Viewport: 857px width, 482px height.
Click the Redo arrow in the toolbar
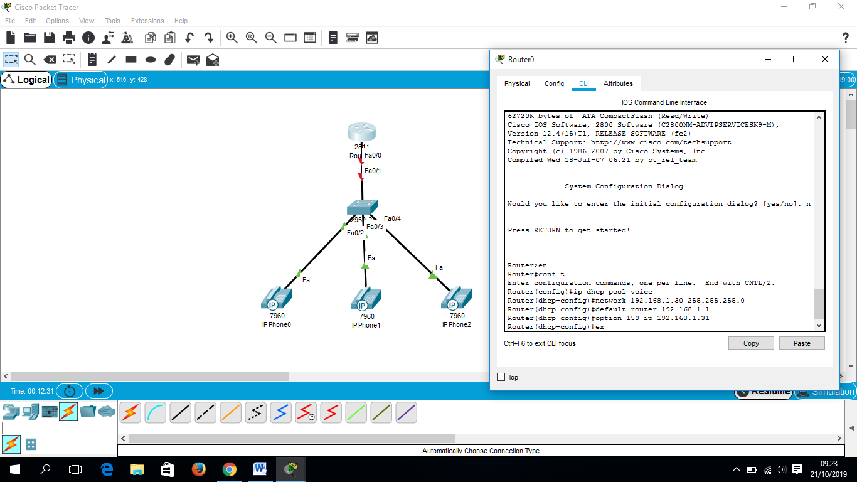tap(209, 38)
